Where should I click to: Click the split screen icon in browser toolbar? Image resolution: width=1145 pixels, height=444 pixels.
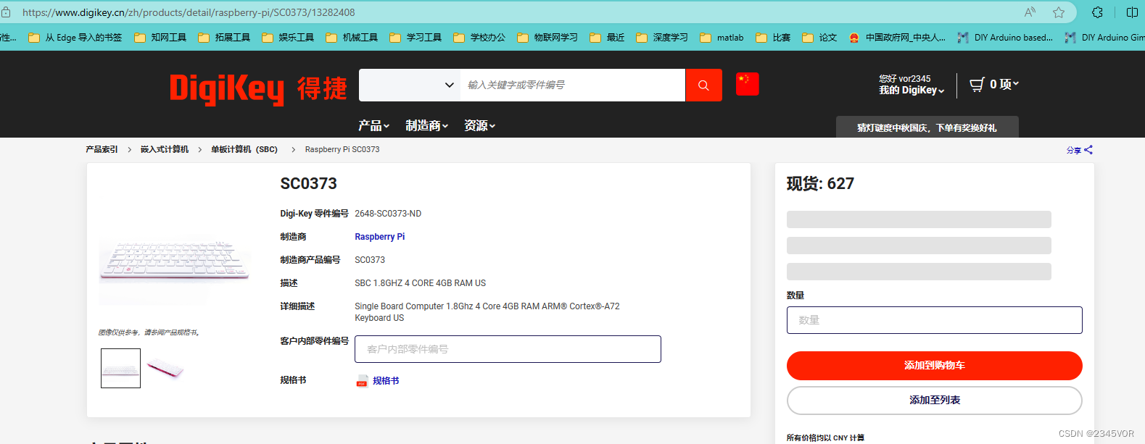point(1132,12)
